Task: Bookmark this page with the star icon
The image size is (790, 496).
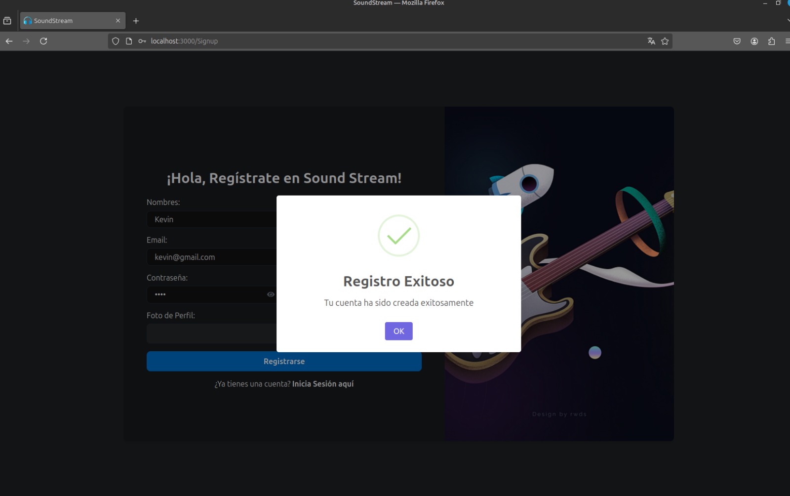Action: 665,41
